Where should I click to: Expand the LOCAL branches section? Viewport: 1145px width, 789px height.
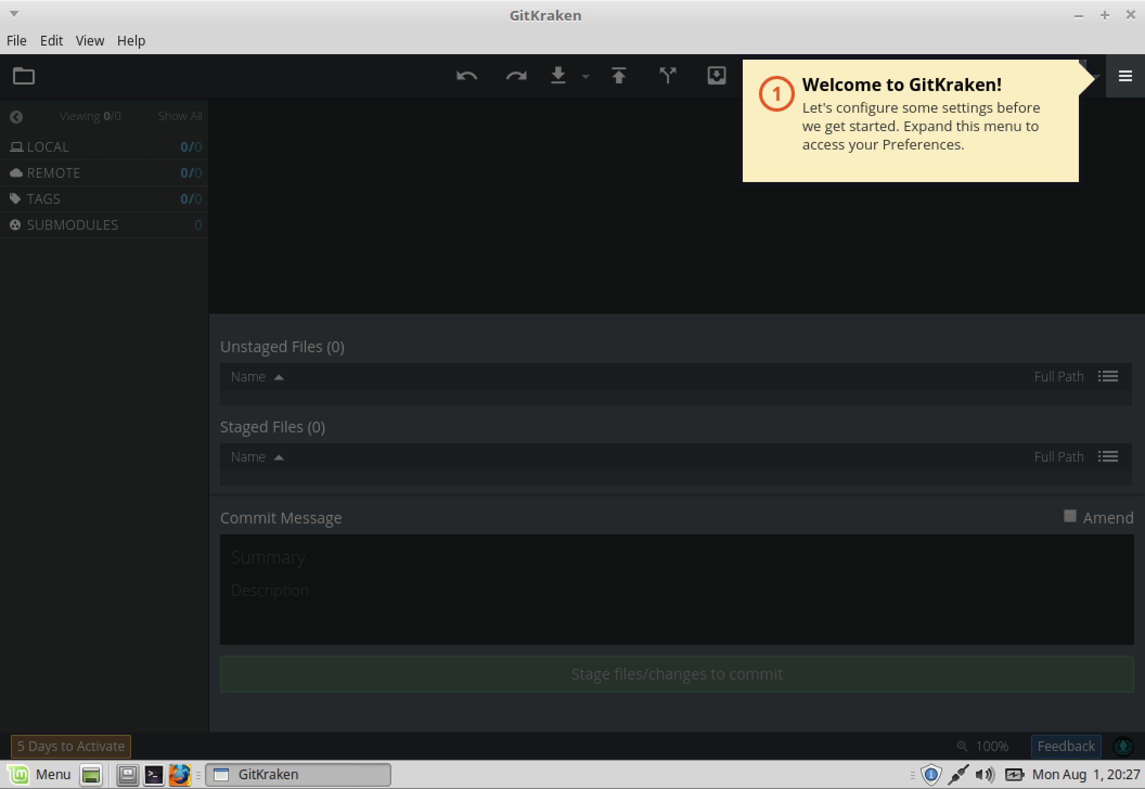click(x=104, y=147)
